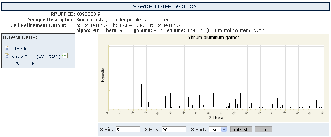Open the RRUFF File link
The width and height of the screenshot is (331, 137).
point(22,63)
